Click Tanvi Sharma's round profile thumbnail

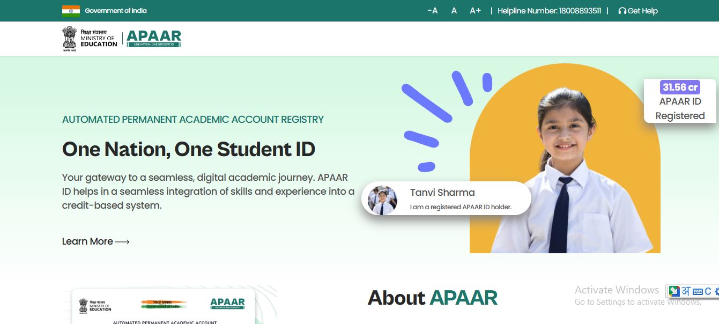pyautogui.click(x=382, y=200)
